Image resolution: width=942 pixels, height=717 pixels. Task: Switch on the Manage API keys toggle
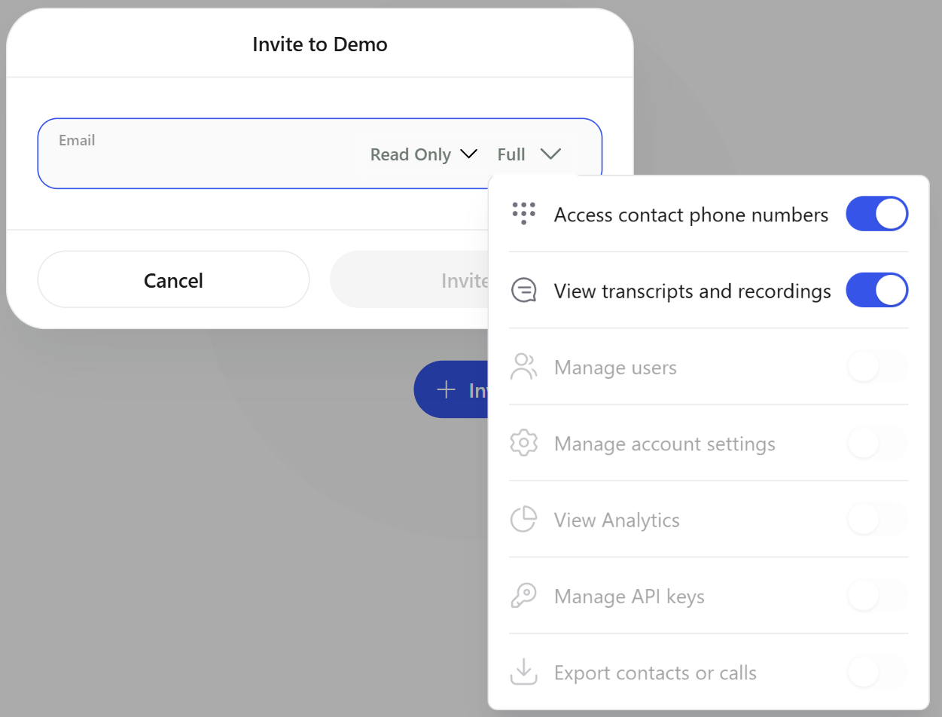(877, 596)
